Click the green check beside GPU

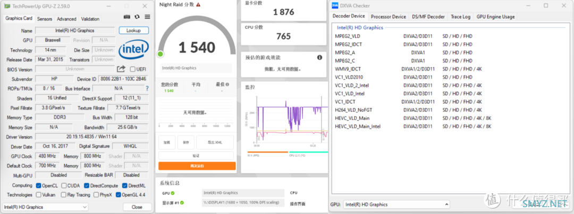pyautogui.click(x=172, y=193)
